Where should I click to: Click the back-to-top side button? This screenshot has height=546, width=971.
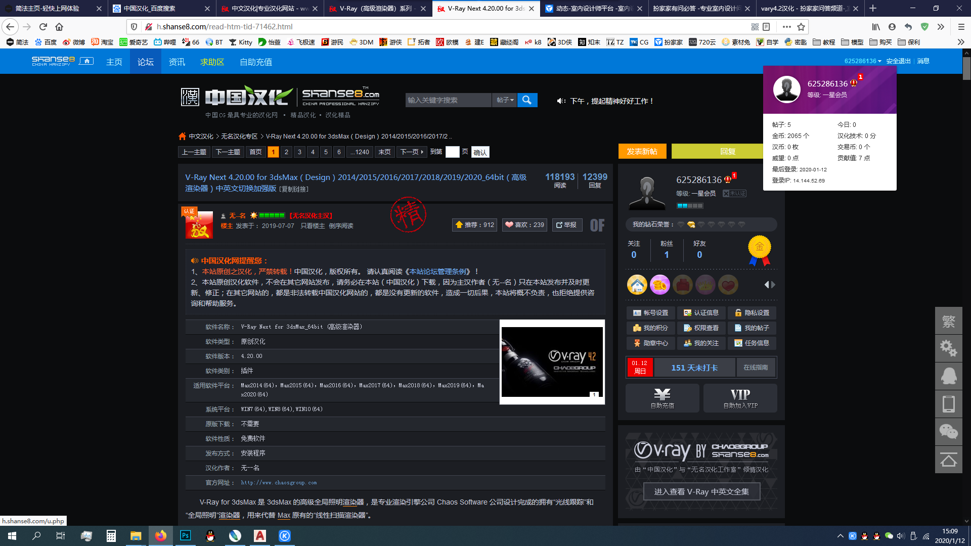click(x=949, y=460)
